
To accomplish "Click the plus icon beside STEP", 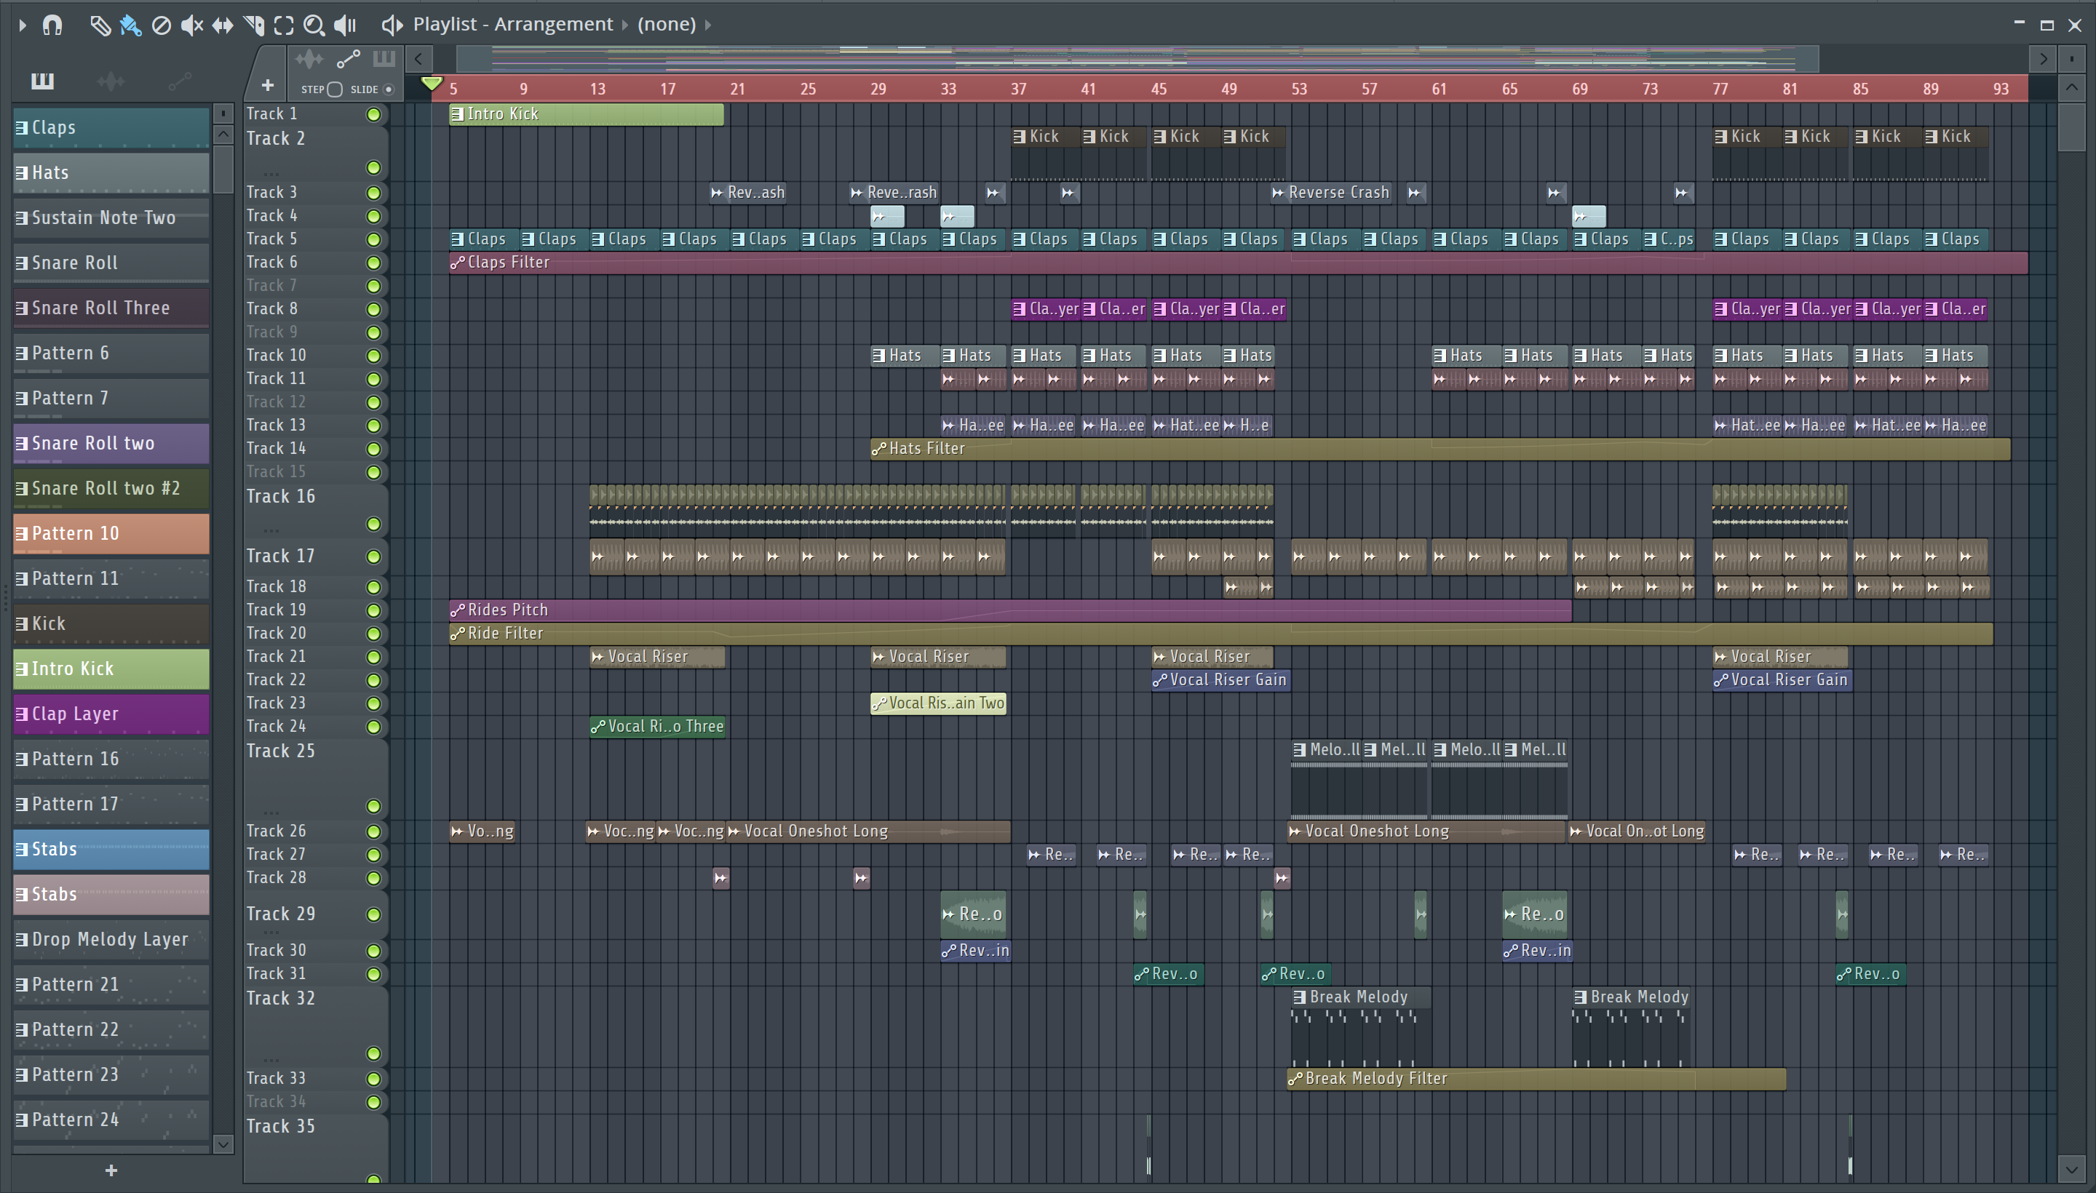I will 267,84.
